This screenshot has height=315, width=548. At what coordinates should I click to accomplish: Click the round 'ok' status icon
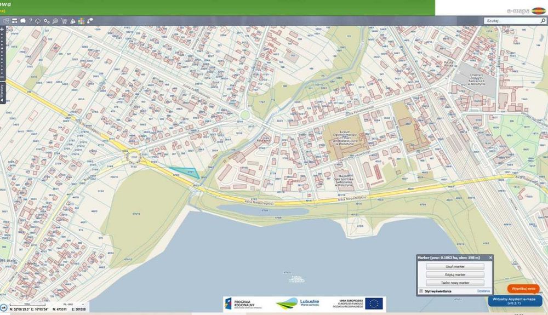[3, 308]
